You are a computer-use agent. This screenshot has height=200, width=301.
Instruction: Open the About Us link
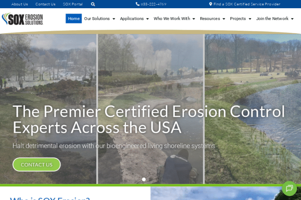click(x=20, y=4)
